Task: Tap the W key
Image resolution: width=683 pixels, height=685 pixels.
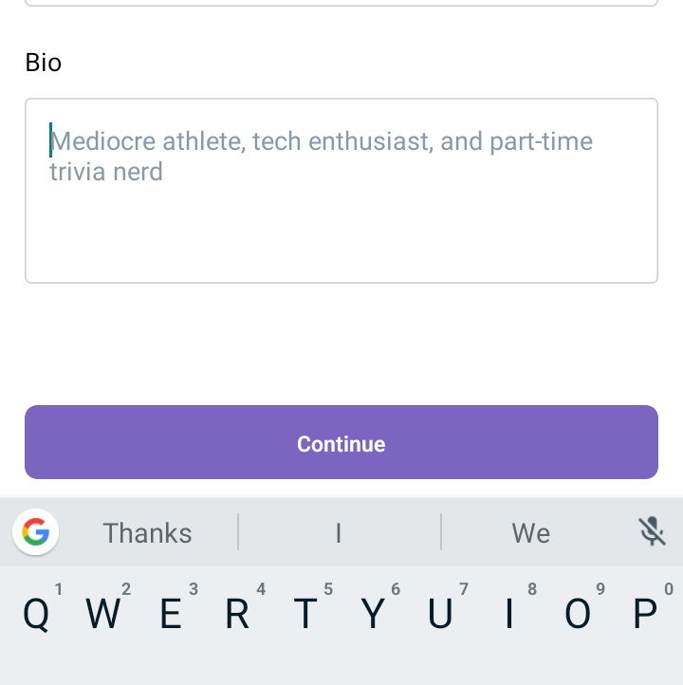Action: (x=103, y=613)
